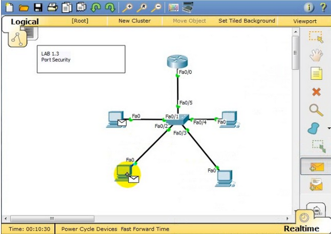
Task: Click Set Tiled Background button
Action: click(247, 21)
